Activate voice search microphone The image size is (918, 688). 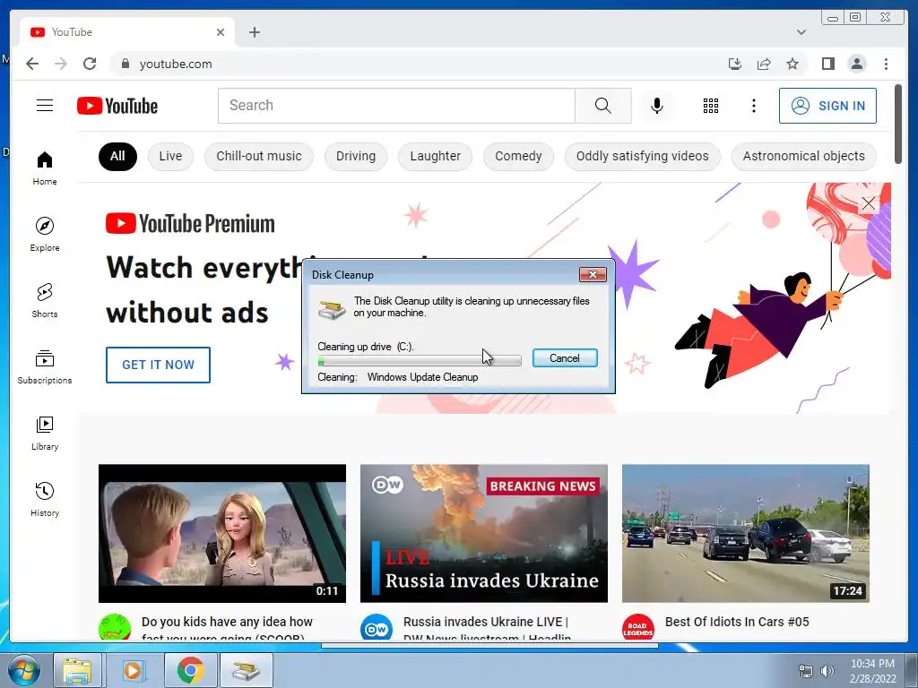657,106
